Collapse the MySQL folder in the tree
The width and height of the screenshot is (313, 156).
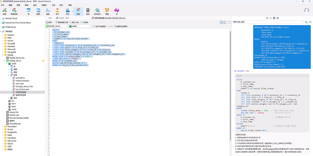(x=3, y=55)
